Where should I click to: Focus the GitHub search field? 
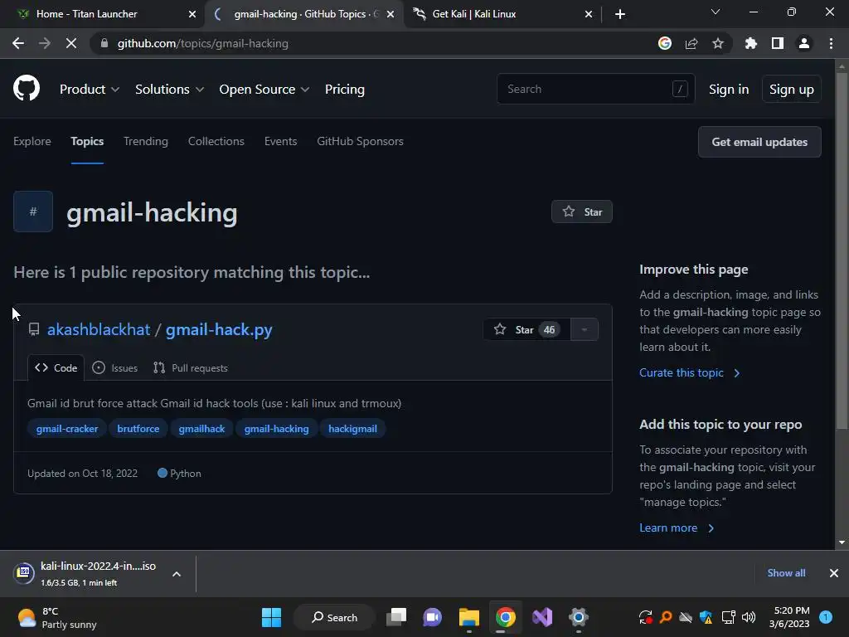pos(595,89)
